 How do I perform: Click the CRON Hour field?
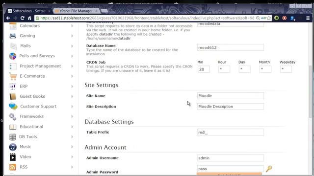[x=224, y=69]
